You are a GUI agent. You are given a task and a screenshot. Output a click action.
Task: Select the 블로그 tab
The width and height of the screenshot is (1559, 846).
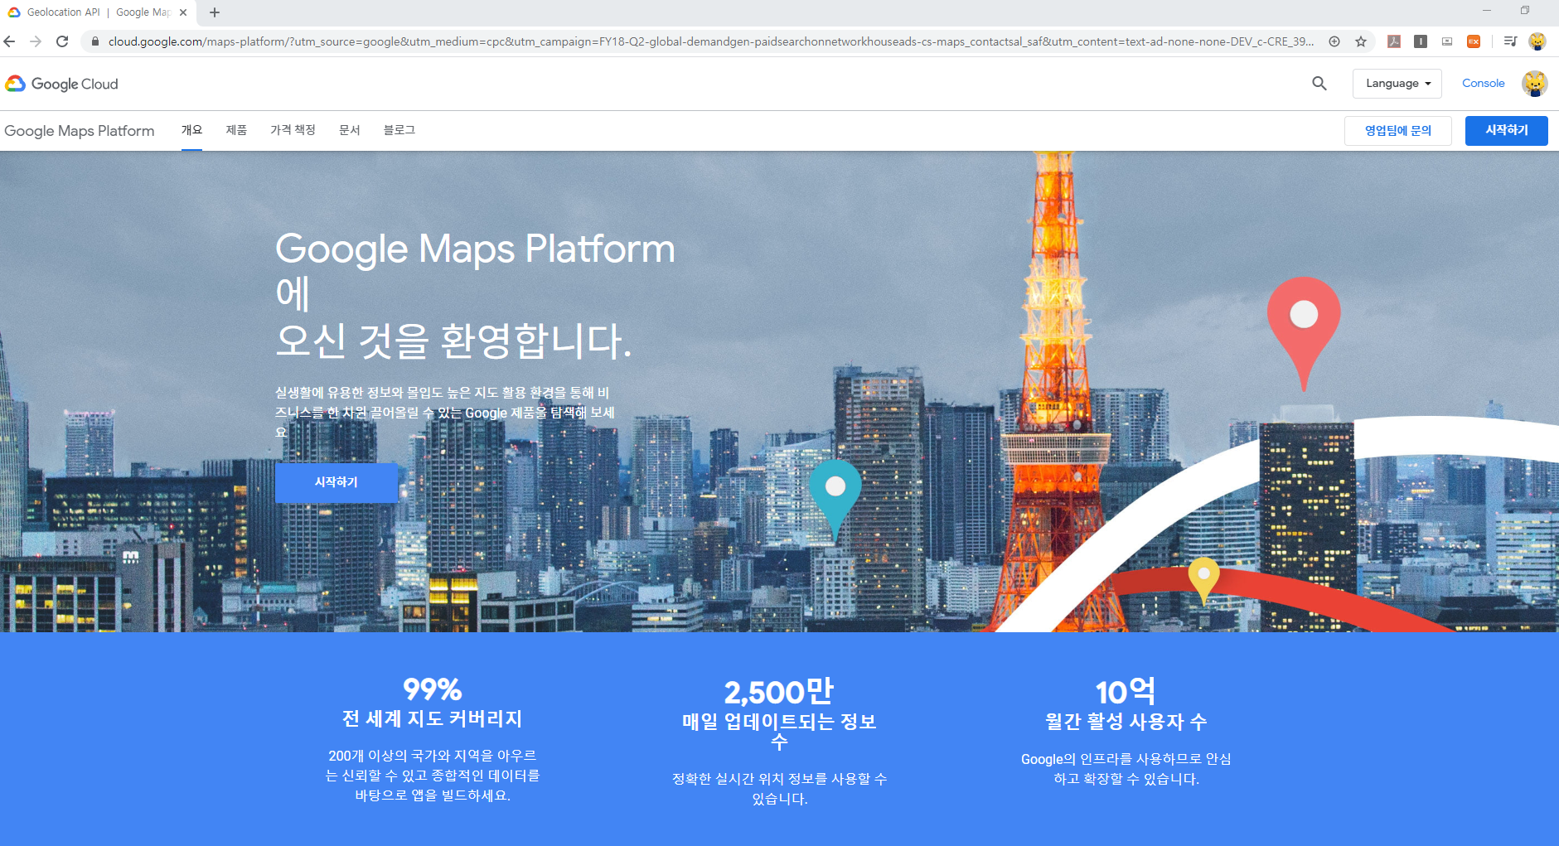[399, 130]
